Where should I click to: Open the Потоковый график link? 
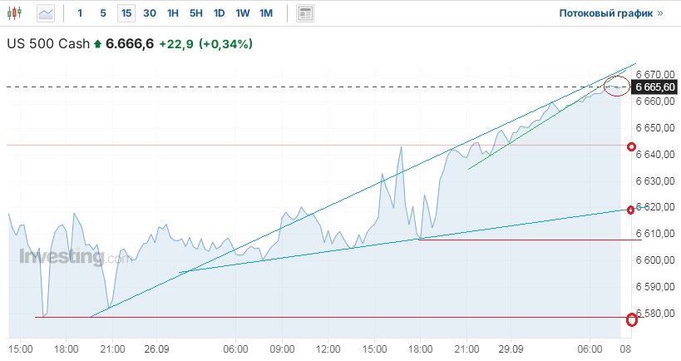point(611,13)
